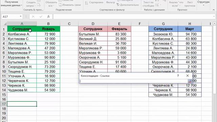Screen dimensions: 217x122
Task: Select column D header
Action: click(x=93, y=24)
